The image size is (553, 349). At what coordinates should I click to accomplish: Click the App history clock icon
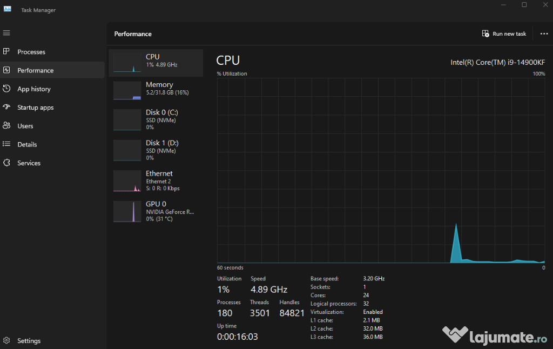coord(6,89)
